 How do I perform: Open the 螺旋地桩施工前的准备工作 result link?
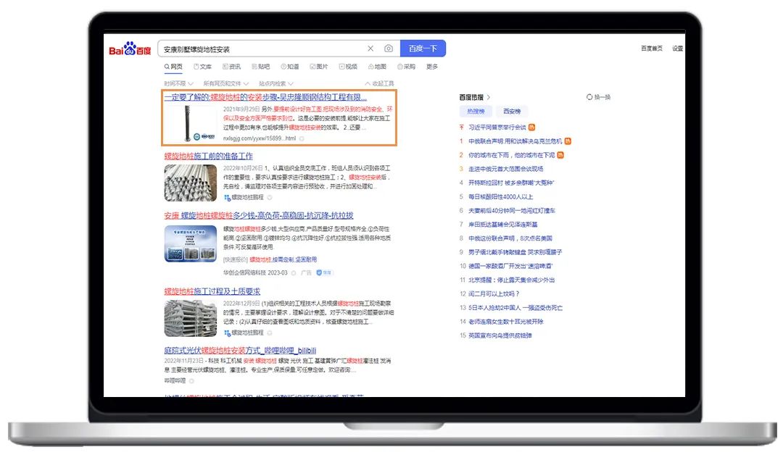208,156
